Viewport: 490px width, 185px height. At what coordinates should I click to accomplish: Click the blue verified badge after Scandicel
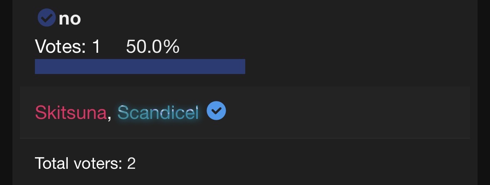click(216, 111)
